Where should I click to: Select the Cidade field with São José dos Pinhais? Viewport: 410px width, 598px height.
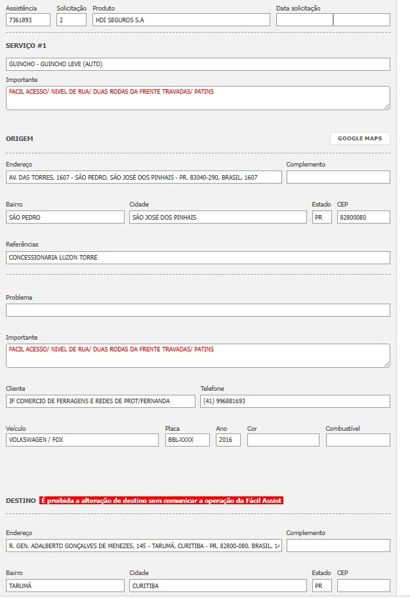218,217
